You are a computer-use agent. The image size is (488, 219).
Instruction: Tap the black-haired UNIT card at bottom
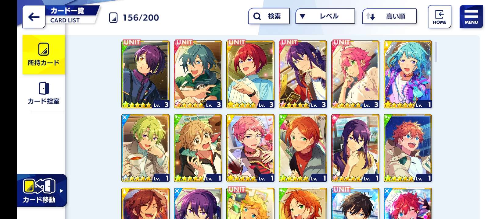point(355,203)
